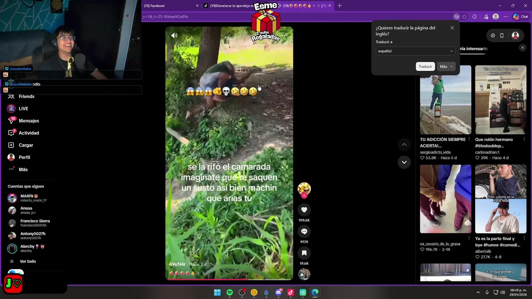Open the Más menu in sidebar
Image resolution: width=532 pixels, height=299 pixels.
pyautogui.click(x=23, y=169)
